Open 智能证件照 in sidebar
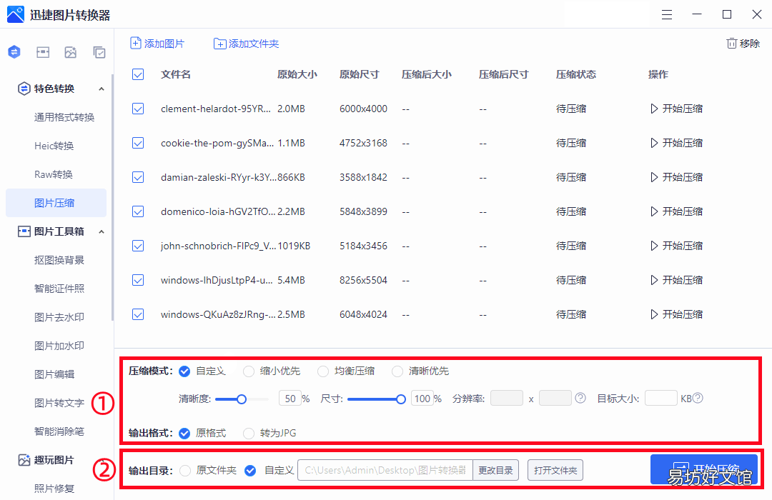The width and height of the screenshot is (772, 500). point(59,289)
